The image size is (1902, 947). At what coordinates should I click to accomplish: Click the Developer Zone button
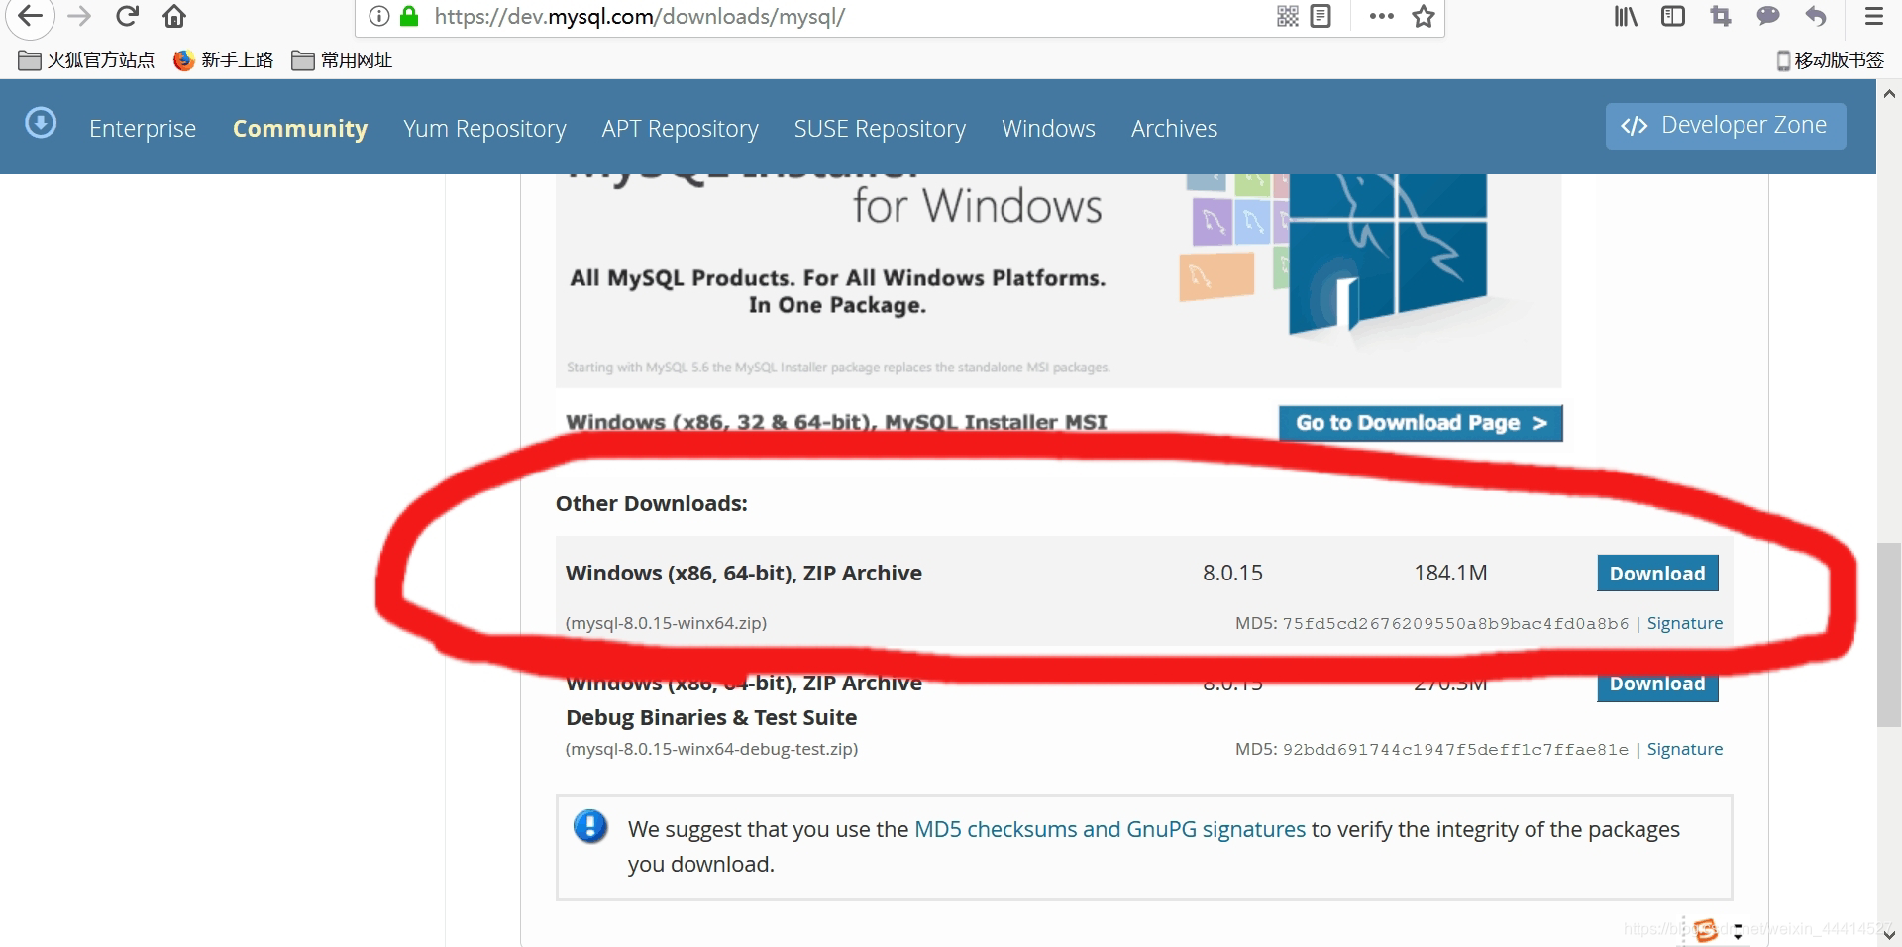(x=1726, y=126)
